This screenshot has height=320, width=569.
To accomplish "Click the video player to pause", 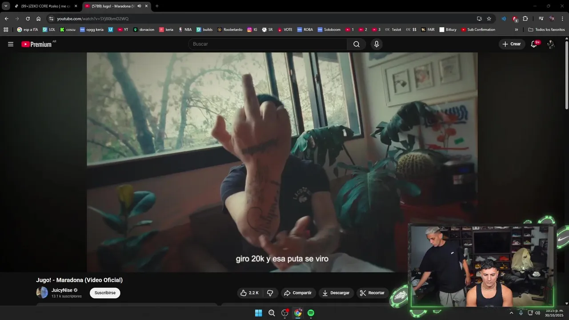I will click(282, 162).
